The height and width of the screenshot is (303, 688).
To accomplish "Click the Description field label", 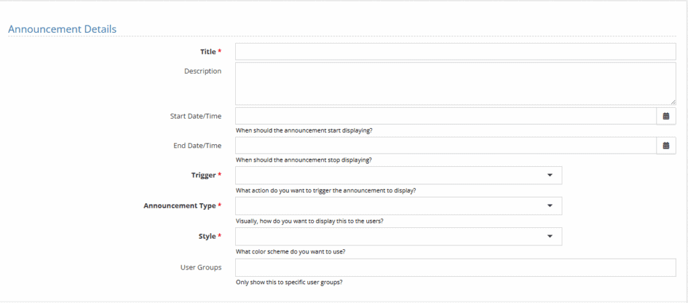I will pos(203,71).
